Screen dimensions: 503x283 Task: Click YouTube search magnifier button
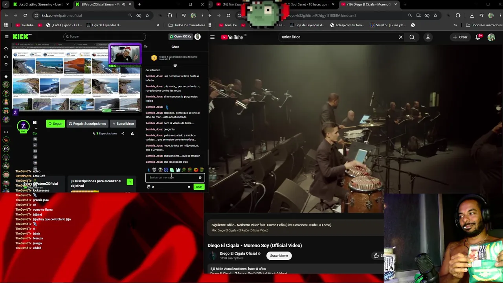[412, 37]
